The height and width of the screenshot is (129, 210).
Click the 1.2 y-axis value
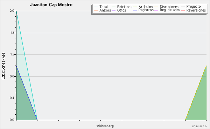(x=12, y=54)
